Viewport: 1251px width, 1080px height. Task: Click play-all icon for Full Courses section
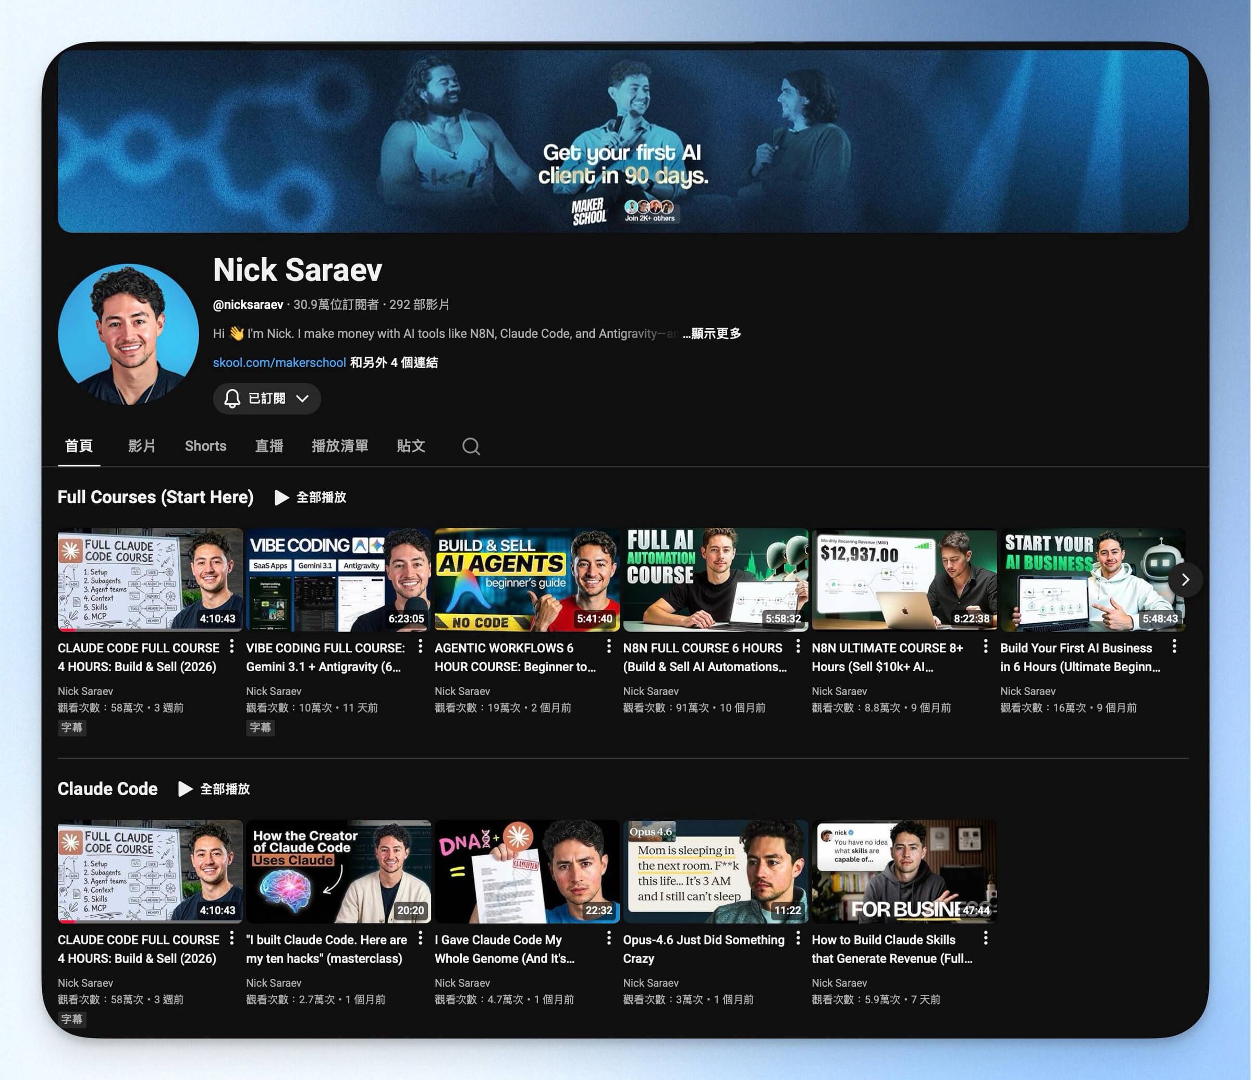click(x=281, y=497)
